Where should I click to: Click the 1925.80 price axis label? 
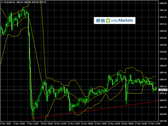[163, 45]
